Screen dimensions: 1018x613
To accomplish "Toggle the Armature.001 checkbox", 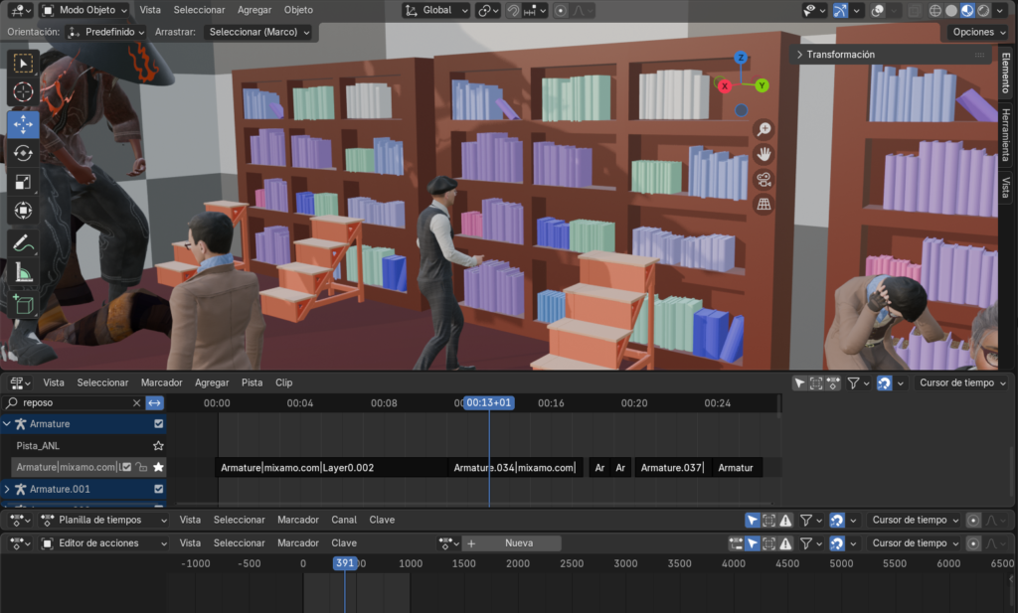I will [x=158, y=489].
